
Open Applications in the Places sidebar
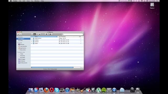click(23, 48)
